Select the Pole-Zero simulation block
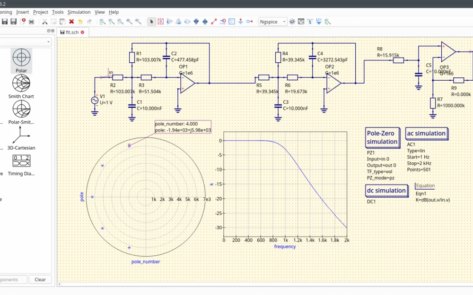This screenshot has height=295, width=473. point(382,137)
